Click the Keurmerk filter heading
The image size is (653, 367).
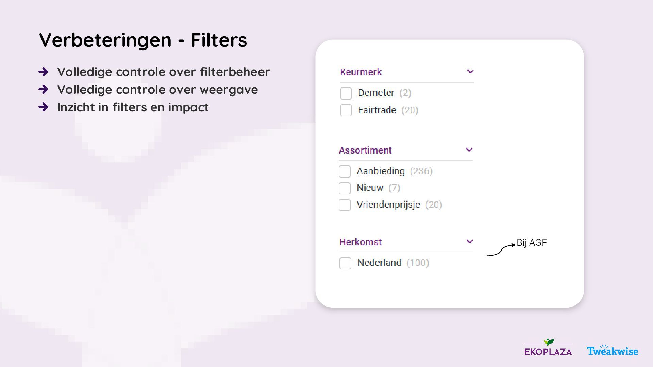tap(361, 72)
